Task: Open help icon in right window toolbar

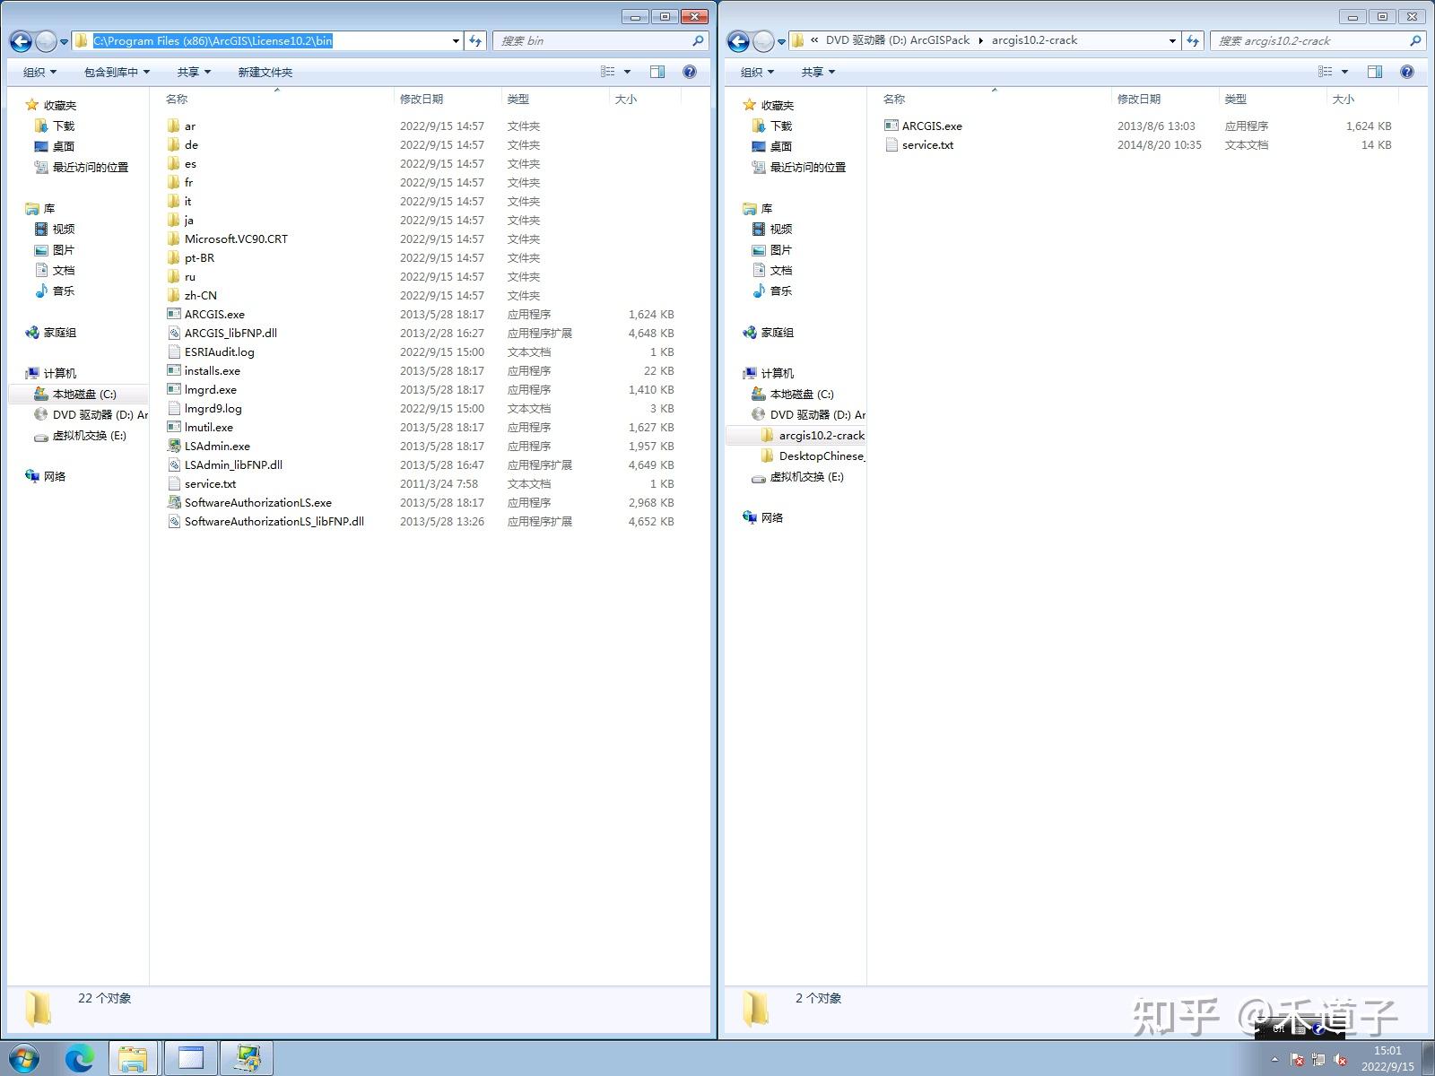Action: pyautogui.click(x=1407, y=72)
